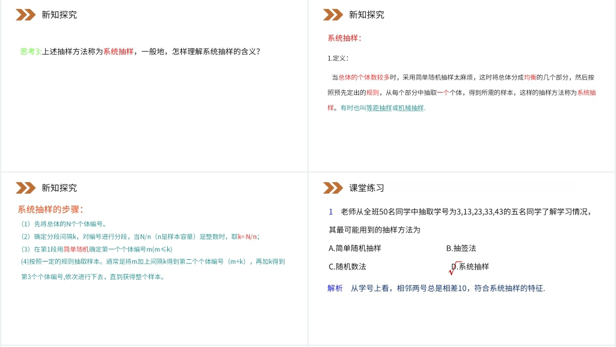Click the 课堂练习 slide title
The height and width of the screenshot is (347, 616).
(x=366, y=188)
